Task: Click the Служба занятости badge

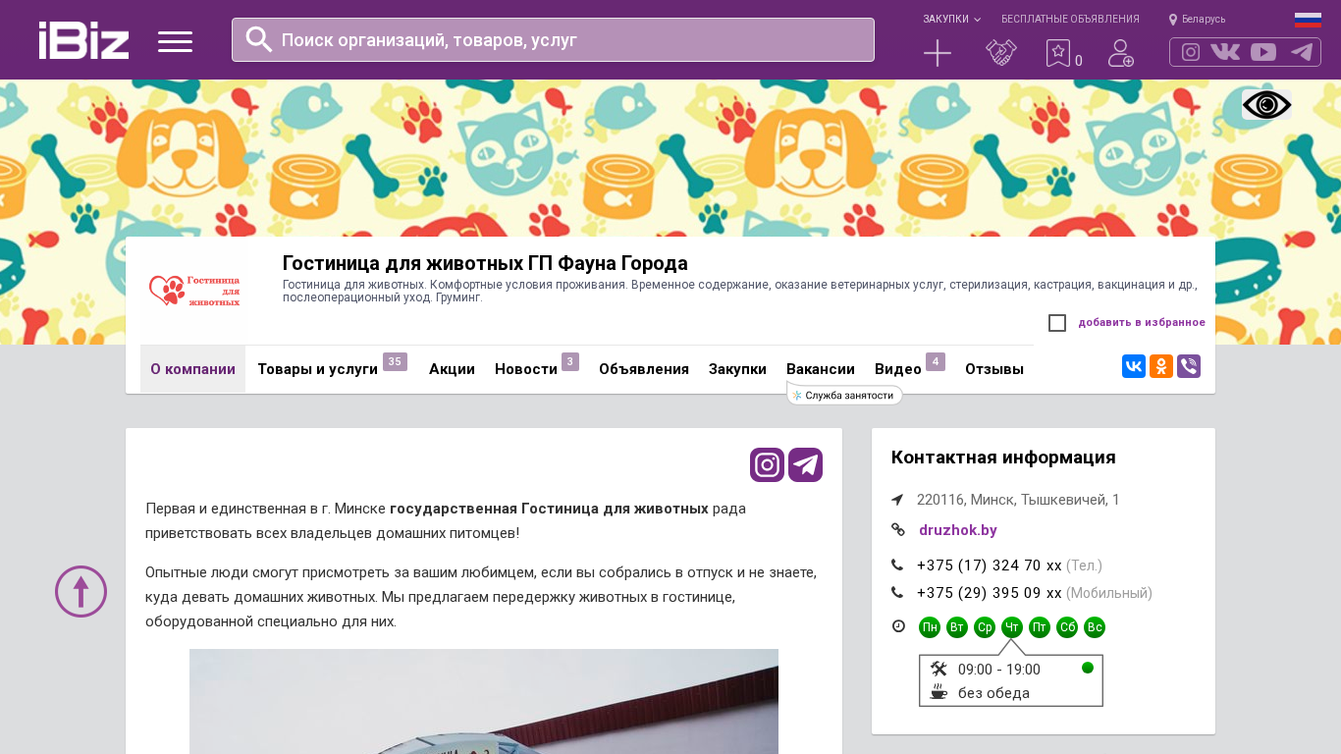Action: tap(844, 395)
